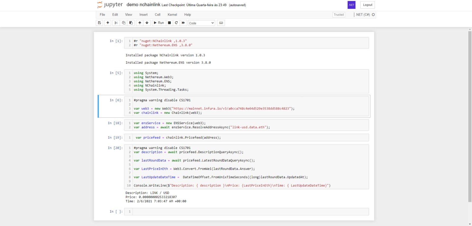The width and height of the screenshot is (472, 226).
Task: Click the page vertical scrollbar
Action: click(470, 116)
